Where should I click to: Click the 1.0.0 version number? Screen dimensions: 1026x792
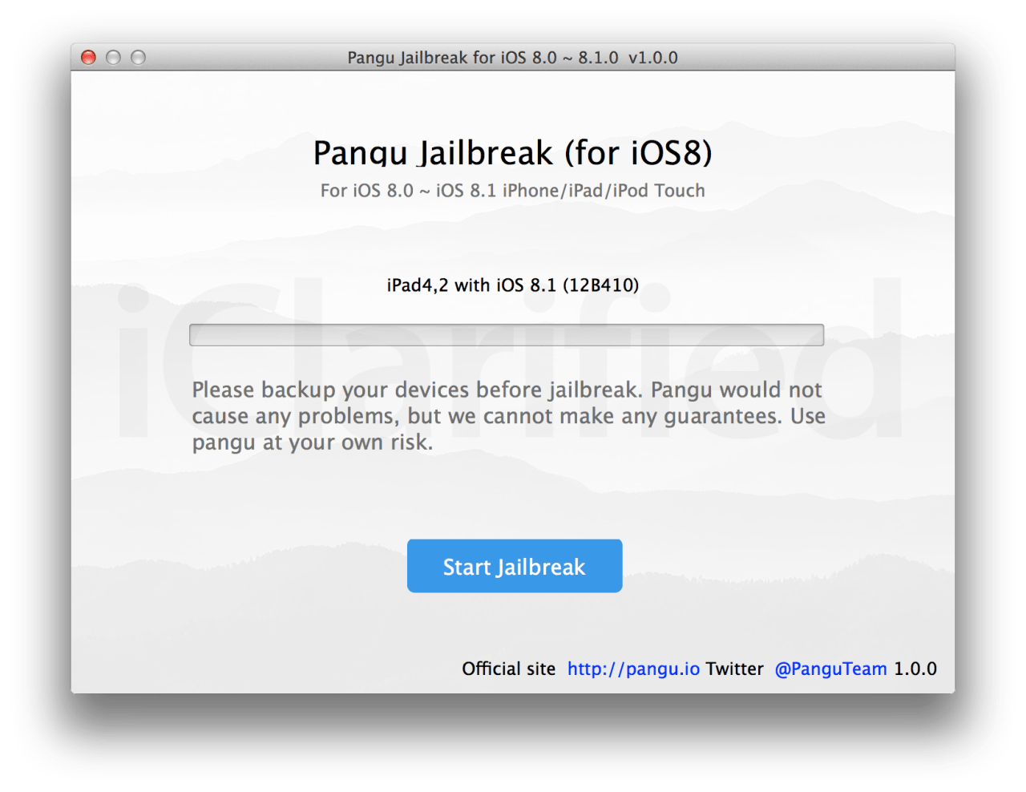pos(915,668)
